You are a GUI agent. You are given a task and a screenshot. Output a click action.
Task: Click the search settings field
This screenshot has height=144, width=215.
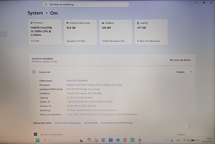click(x=86, y=4)
